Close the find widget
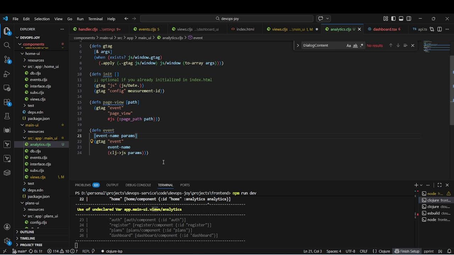 pos(413,45)
